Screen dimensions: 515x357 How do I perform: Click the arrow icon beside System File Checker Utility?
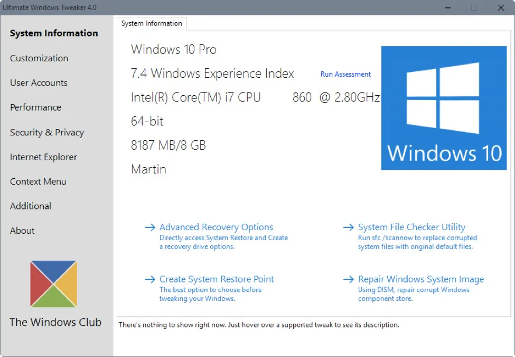348,227
